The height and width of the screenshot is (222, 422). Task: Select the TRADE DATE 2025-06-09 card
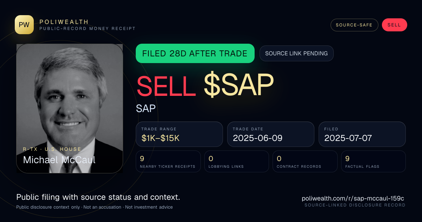(271, 134)
